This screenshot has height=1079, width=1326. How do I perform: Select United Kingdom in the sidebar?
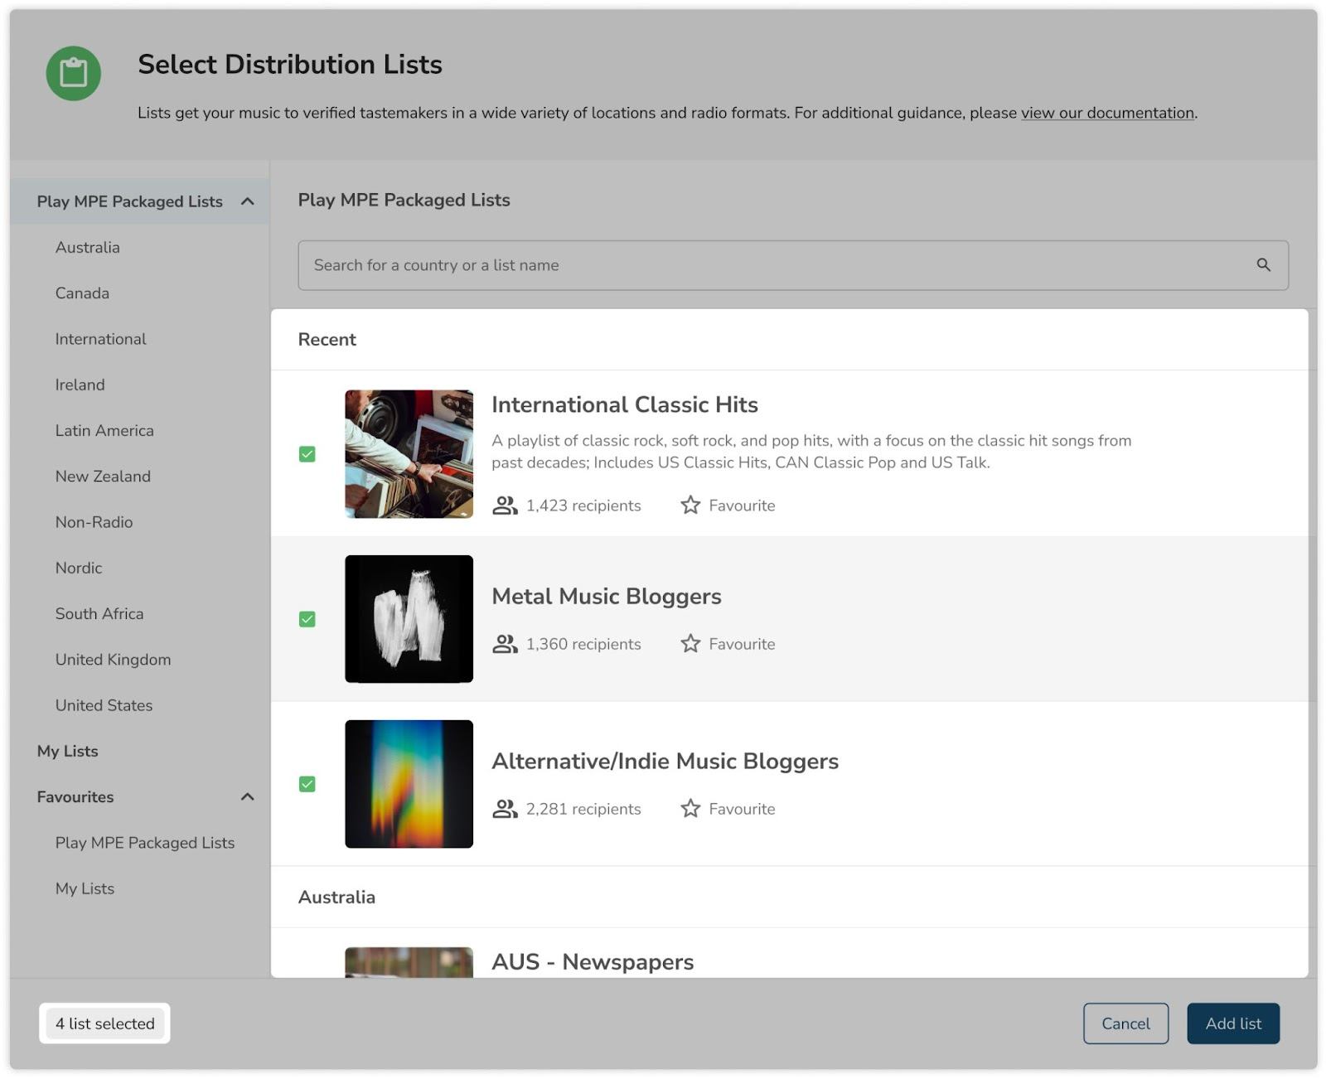click(x=113, y=660)
